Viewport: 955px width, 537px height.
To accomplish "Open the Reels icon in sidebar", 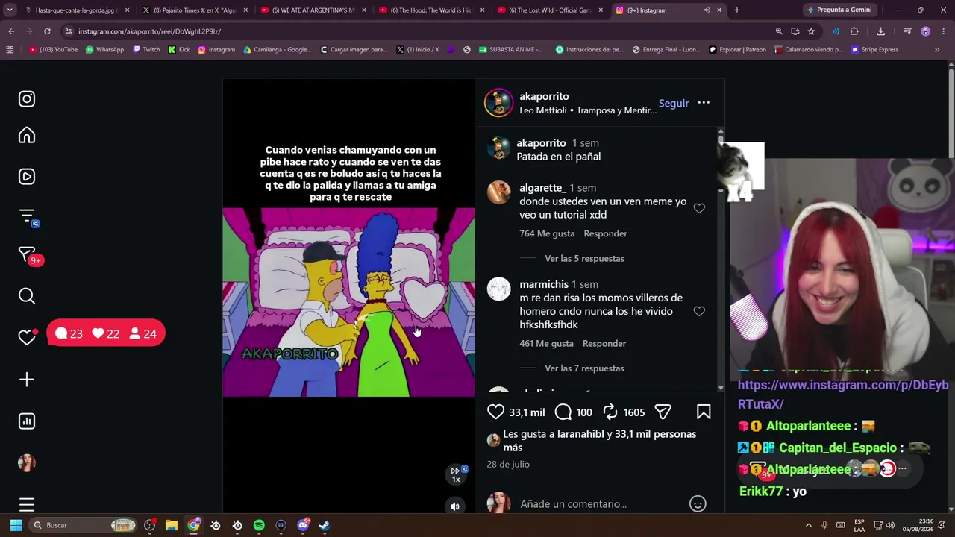I will [x=27, y=177].
